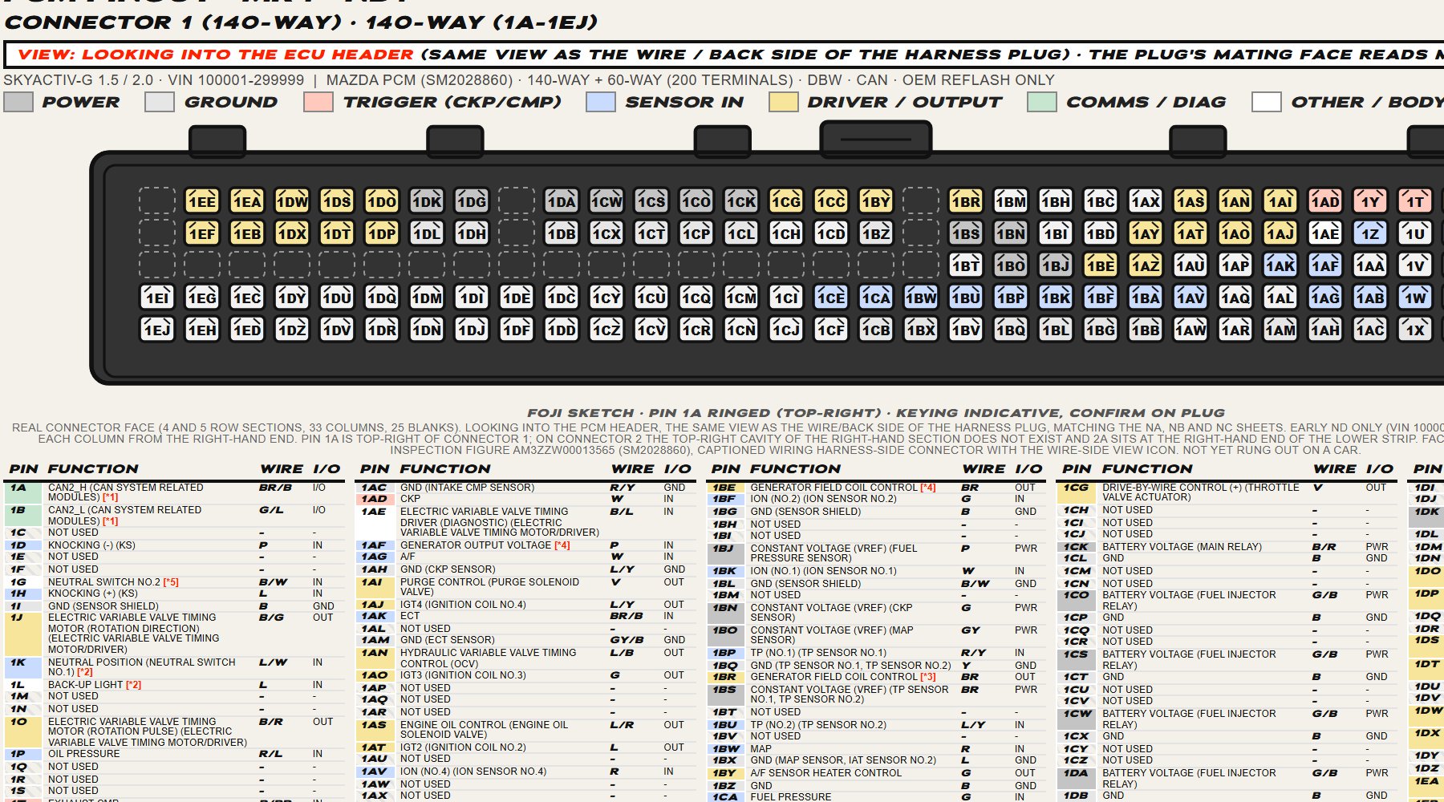1444x802 pixels.
Task: Select pin 1BE in the third row
Action: tap(1101, 265)
